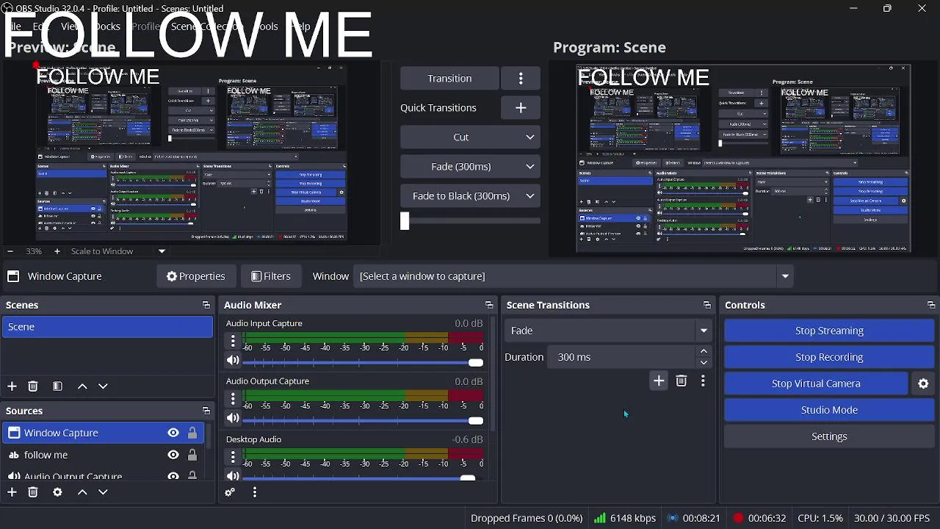Viewport: 940px width, 529px height.
Task: Click Stop Streaming button
Action: (829, 331)
